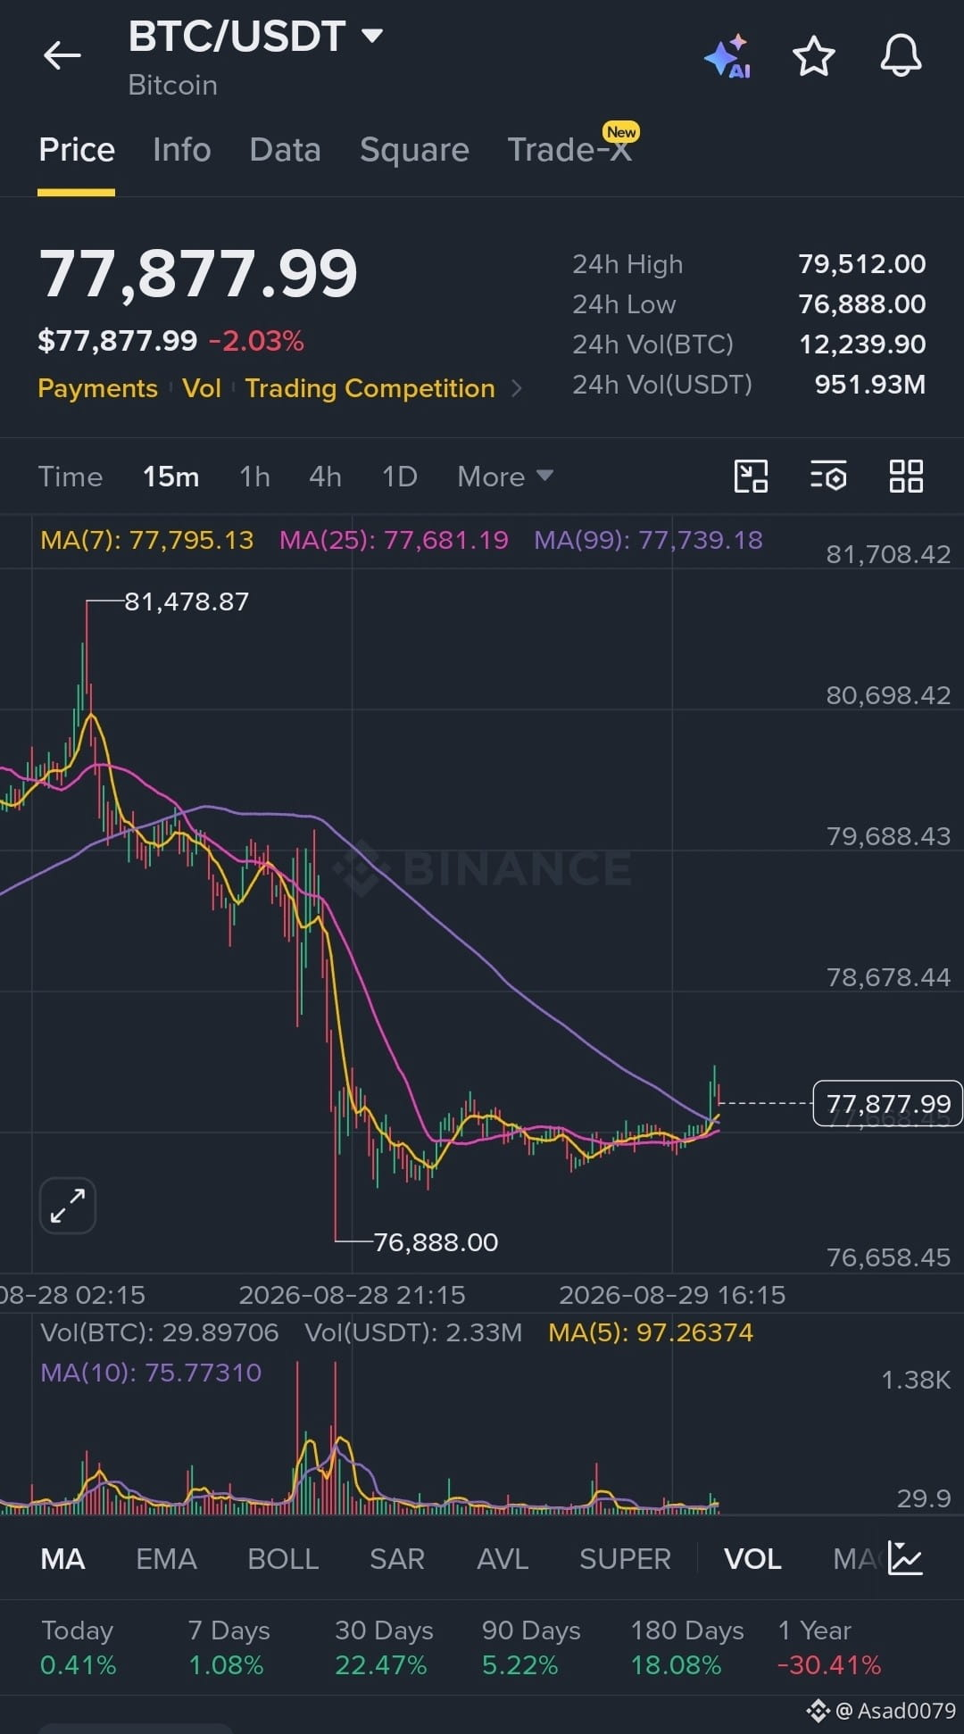Select the 4h interval
This screenshot has width=964, height=1734.
325,477
